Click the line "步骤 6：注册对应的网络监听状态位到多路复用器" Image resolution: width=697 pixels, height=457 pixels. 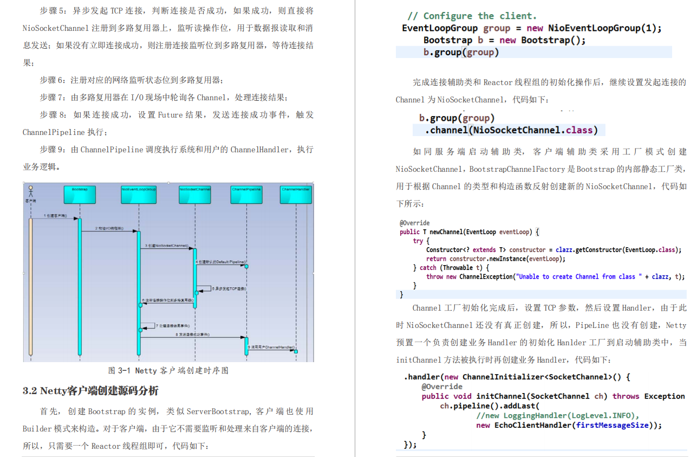tap(132, 80)
